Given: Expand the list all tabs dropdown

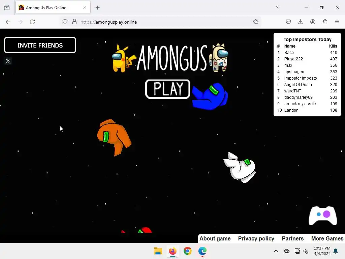Looking at the screenshot, I should coord(278,7).
